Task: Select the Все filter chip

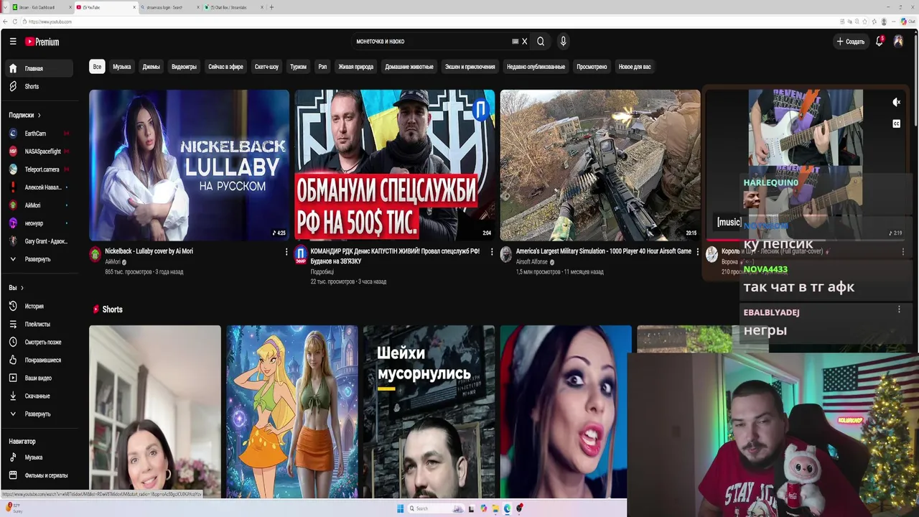Action: 97,67
